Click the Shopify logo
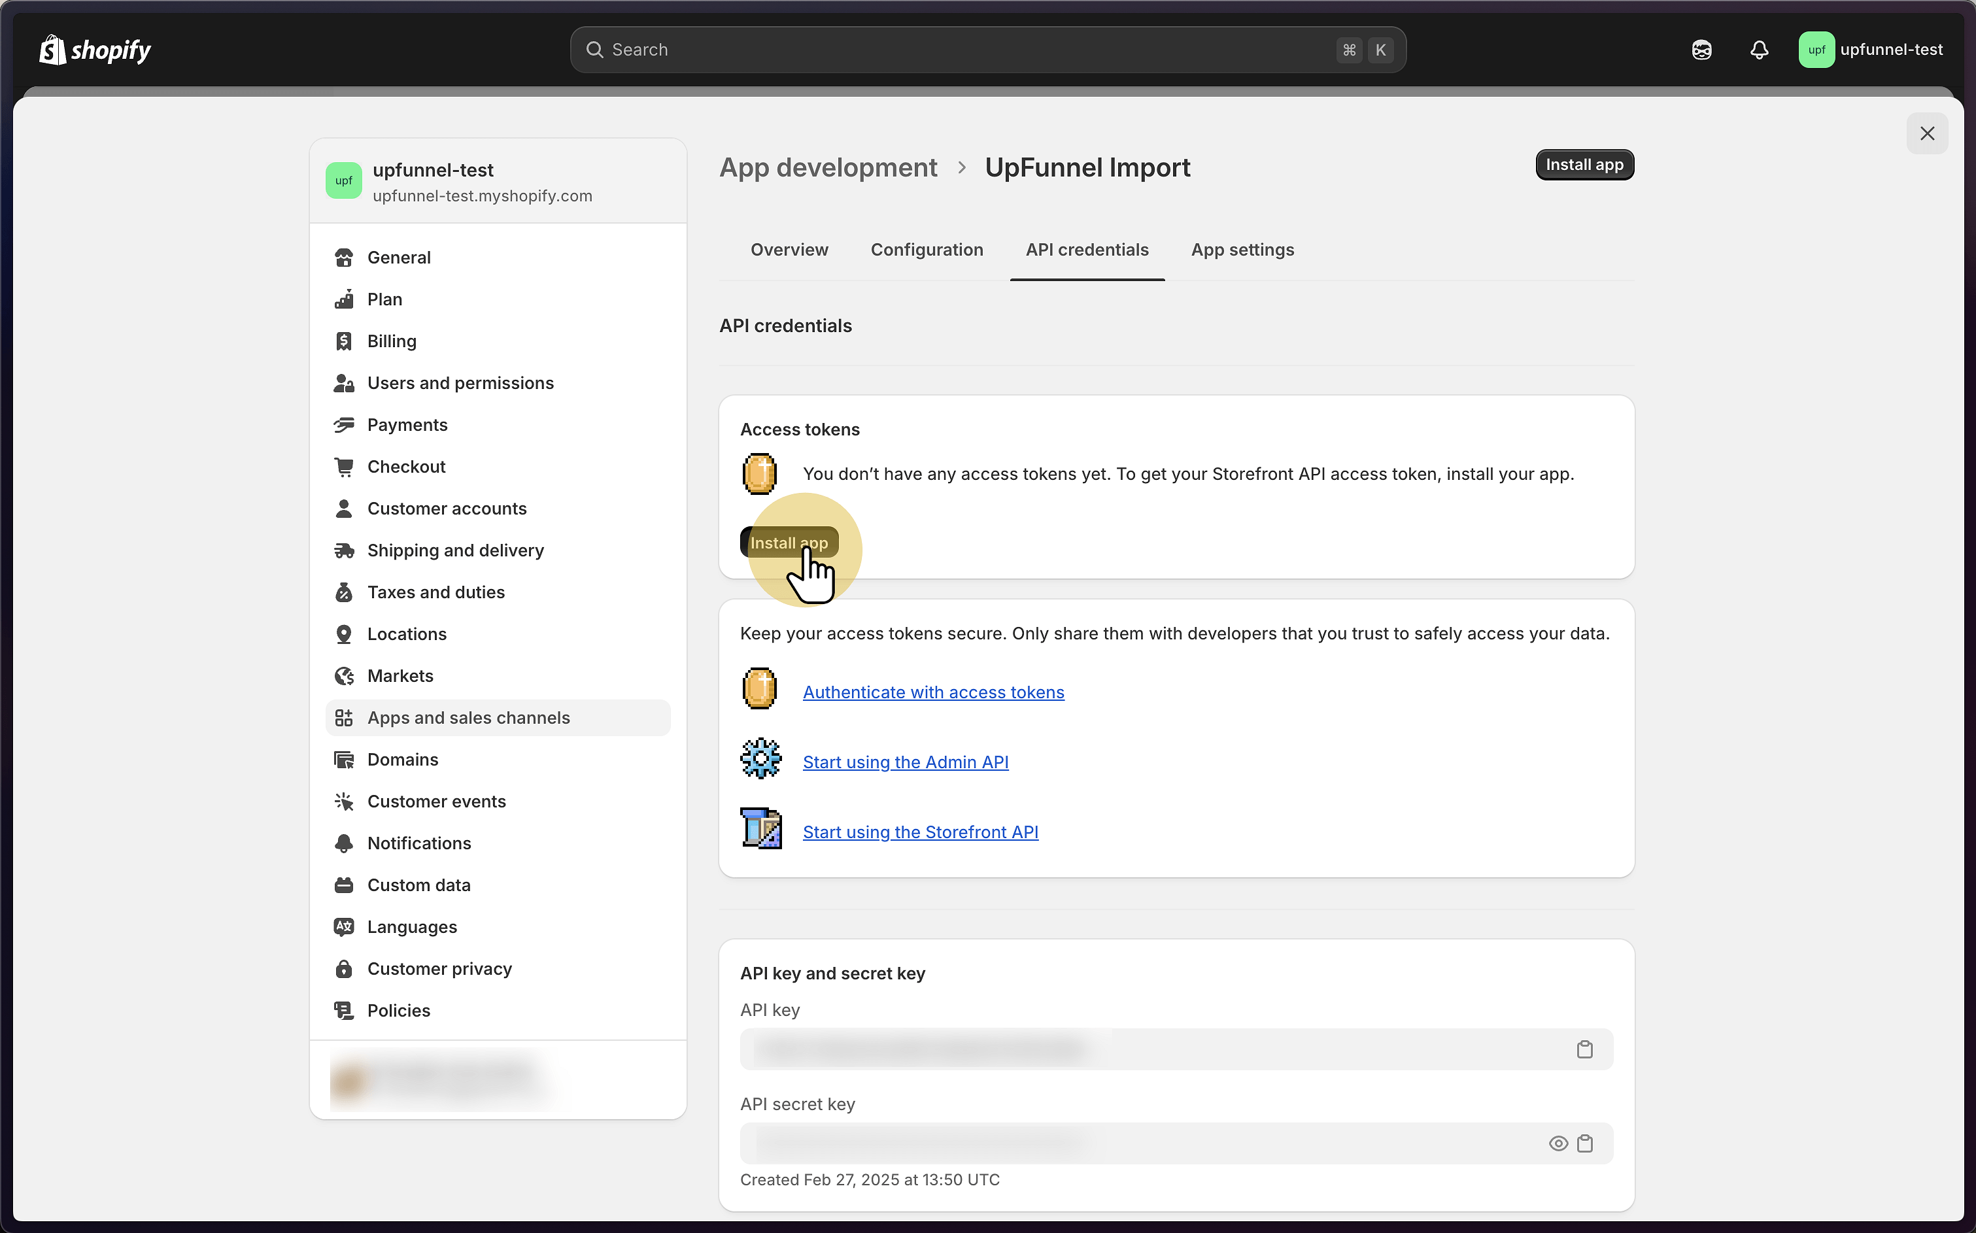This screenshot has width=1976, height=1233. (95, 50)
